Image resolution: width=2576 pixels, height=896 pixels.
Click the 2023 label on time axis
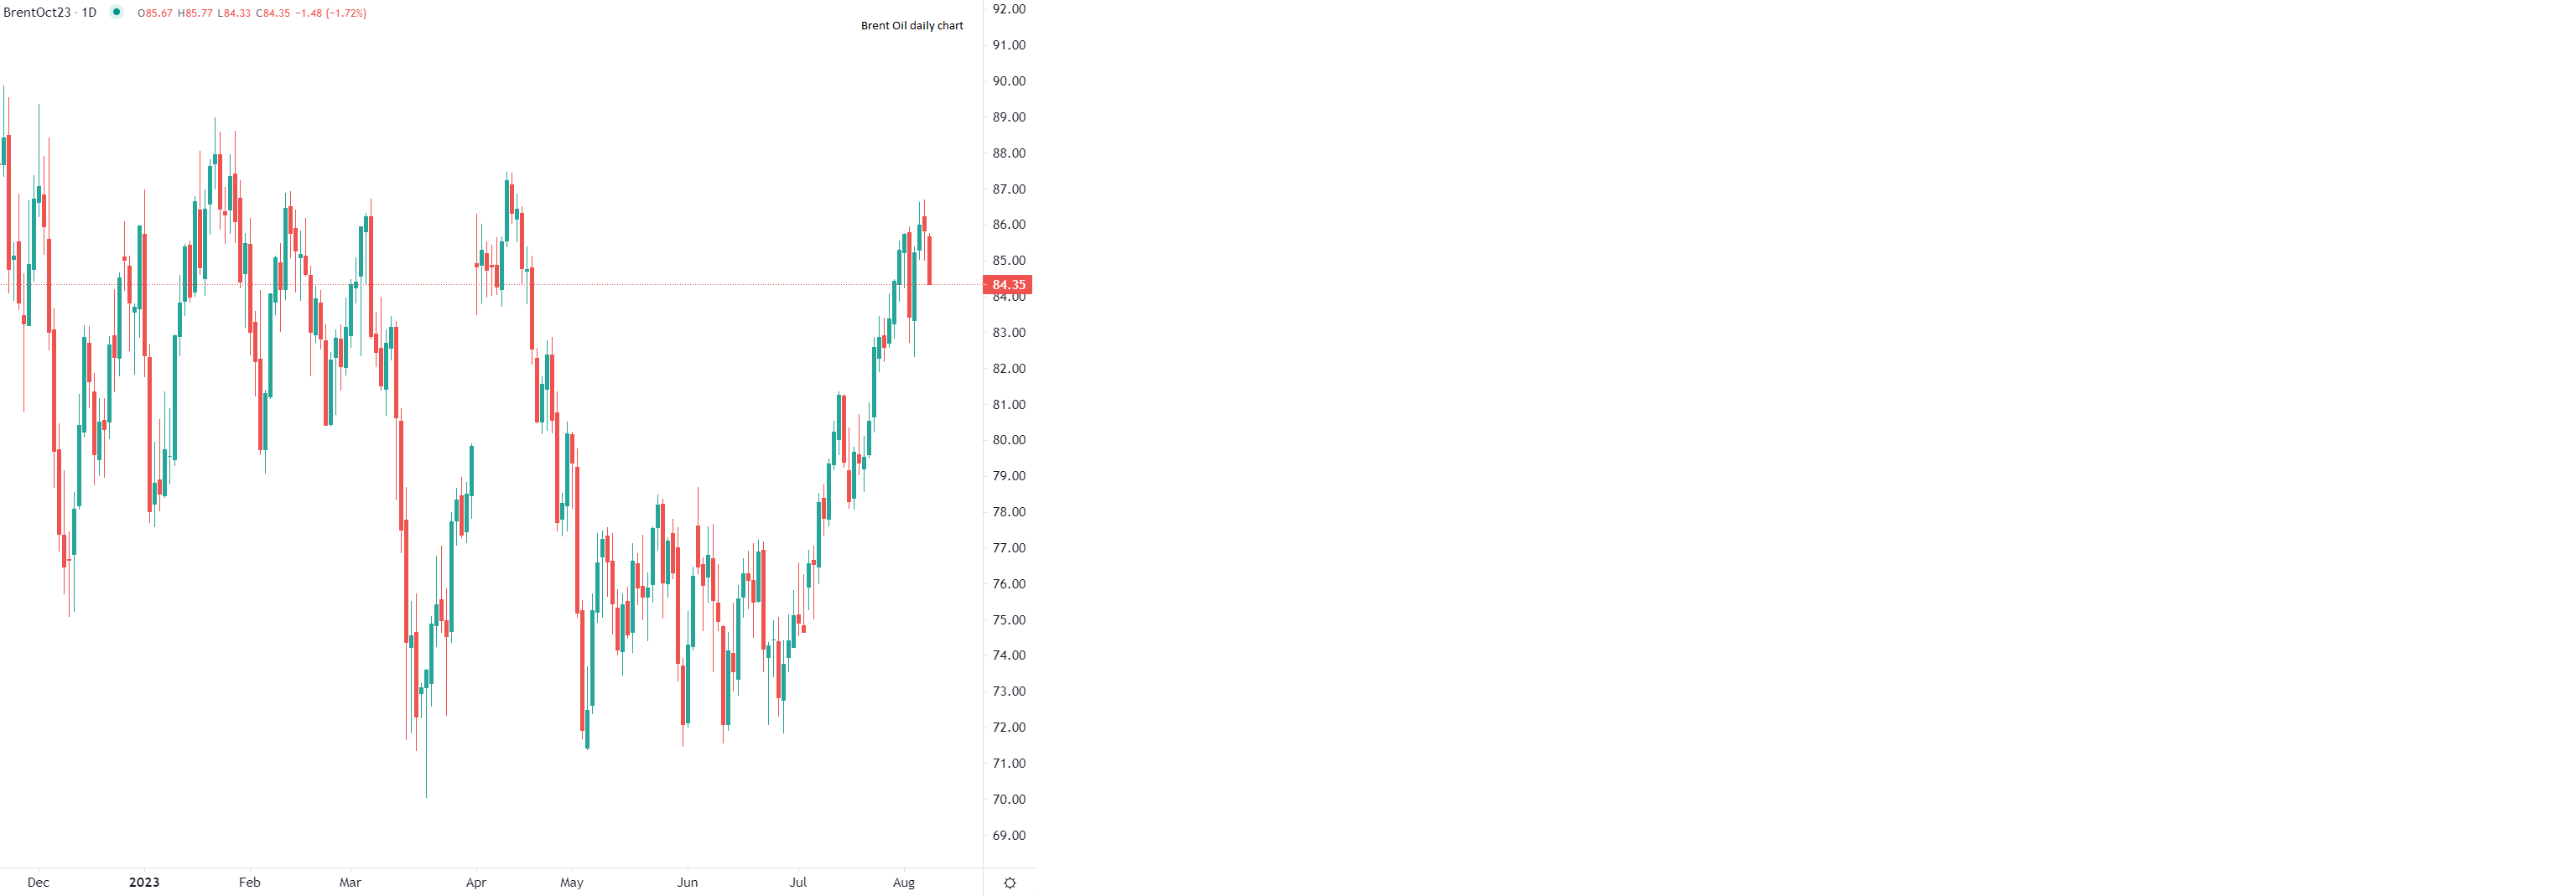pos(144,882)
